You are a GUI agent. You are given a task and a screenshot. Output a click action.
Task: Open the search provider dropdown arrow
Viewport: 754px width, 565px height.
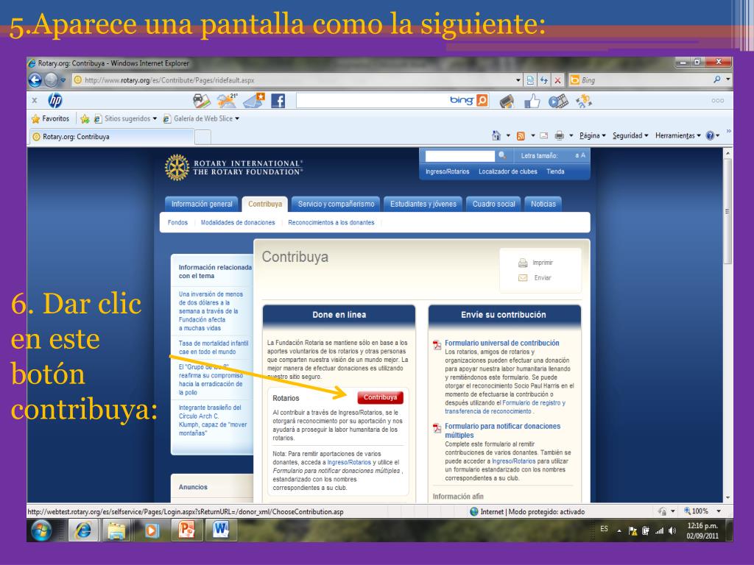click(728, 79)
